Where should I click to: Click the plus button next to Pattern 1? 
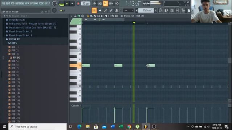pyautogui.click(x=156, y=10)
